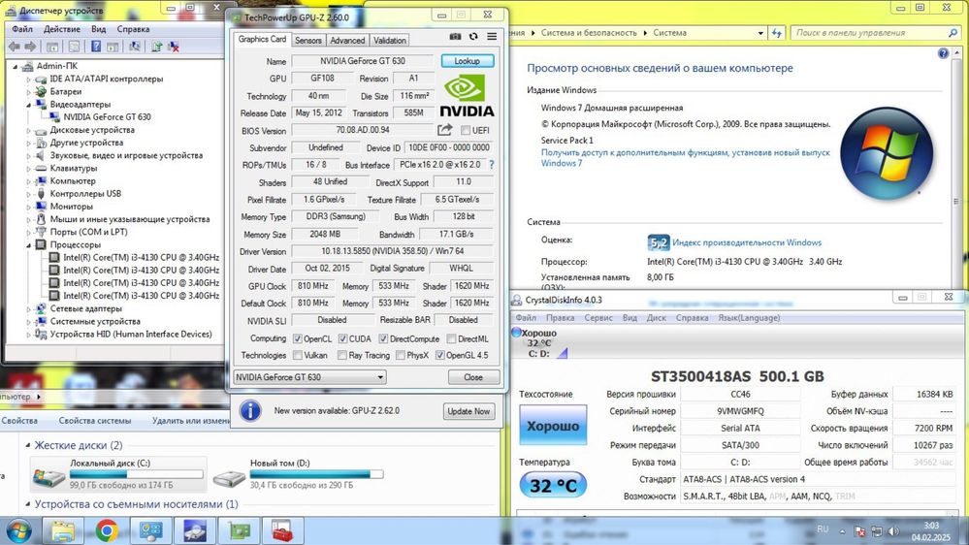Click Control Panel help question mark icon

(943, 53)
